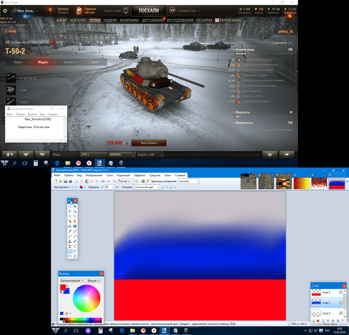Select the Ellipse Select tool
349x335 pixels.
pyautogui.click(x=70, y=216)
